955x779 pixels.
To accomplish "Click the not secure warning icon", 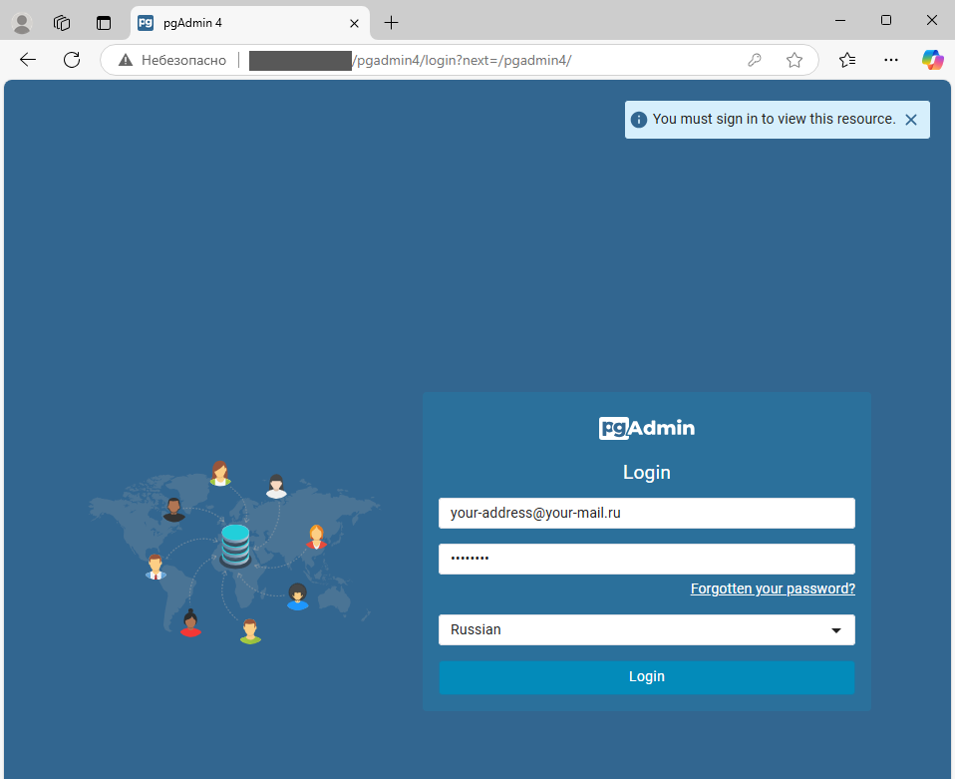I will click(126, 60).
